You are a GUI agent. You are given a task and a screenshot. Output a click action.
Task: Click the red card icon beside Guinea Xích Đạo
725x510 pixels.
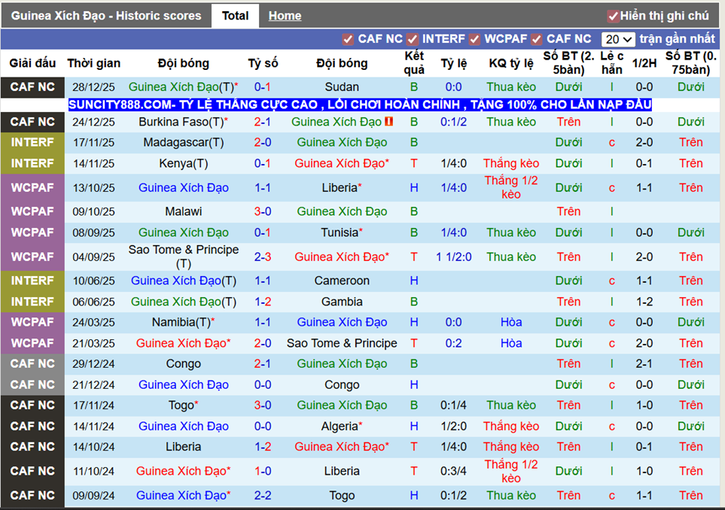[x=389, y=122]
